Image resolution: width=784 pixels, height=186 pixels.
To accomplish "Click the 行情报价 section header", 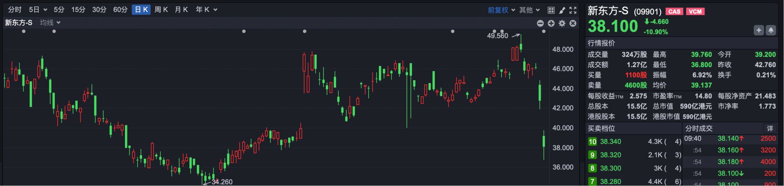I will tap(601, 43).
